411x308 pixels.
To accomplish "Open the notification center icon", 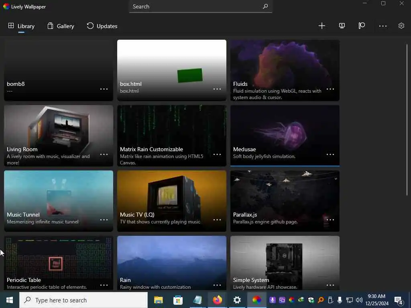I will (399, 300).
